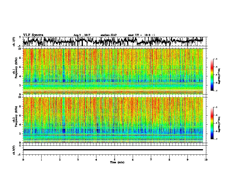This screenshot has height=179, width=232.
Task: Click the "2" tick on time axis
Action: pos(60,160)
